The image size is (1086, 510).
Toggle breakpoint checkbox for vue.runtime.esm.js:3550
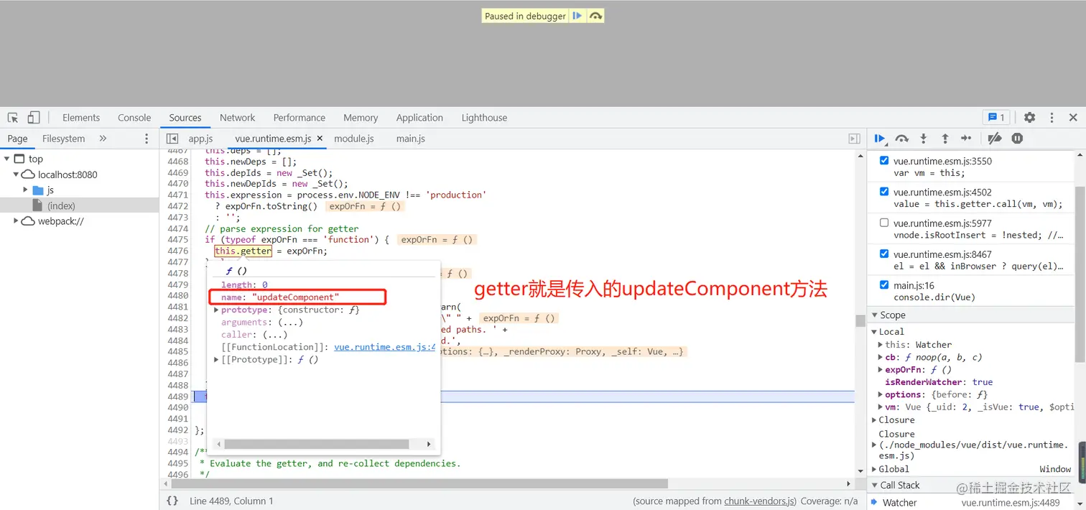[x=884, y=161]
